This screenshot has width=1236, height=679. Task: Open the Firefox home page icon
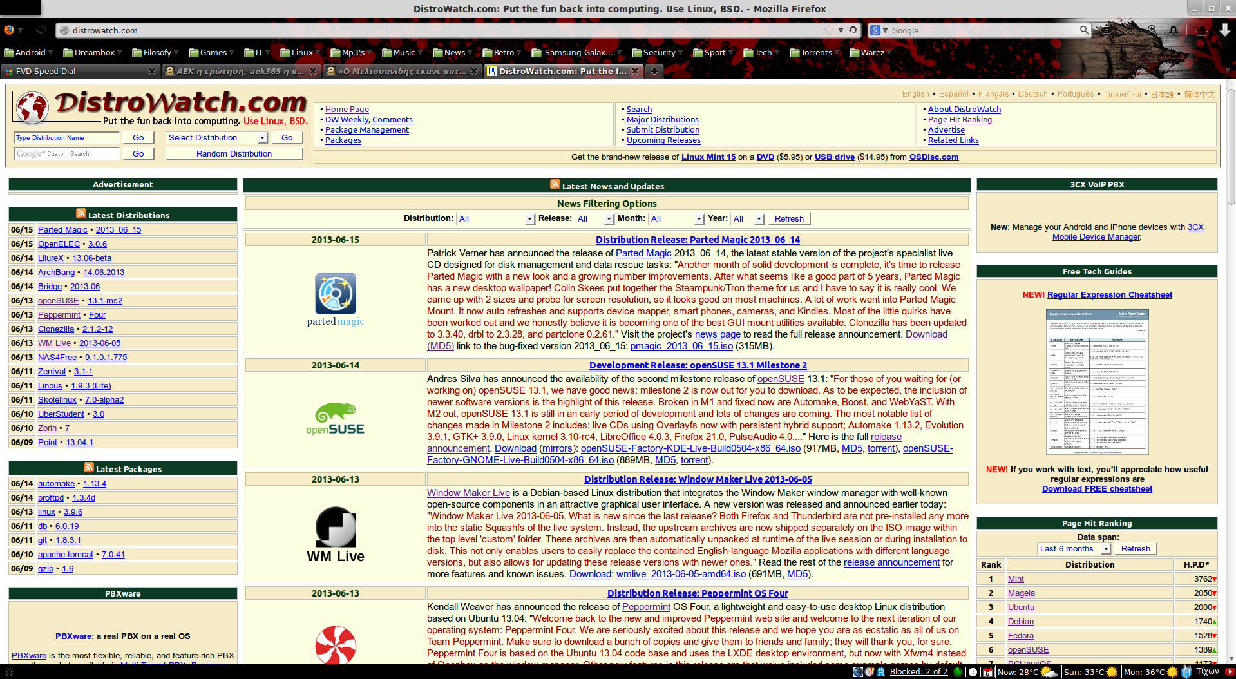click(1201, 30)
